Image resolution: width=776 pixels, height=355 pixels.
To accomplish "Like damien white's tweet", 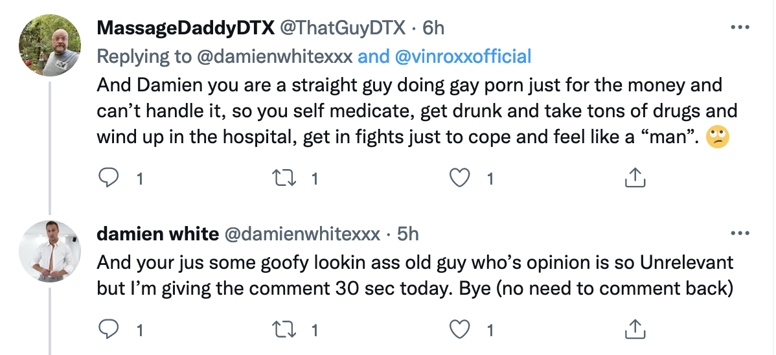I will click(x=459, y=329).
